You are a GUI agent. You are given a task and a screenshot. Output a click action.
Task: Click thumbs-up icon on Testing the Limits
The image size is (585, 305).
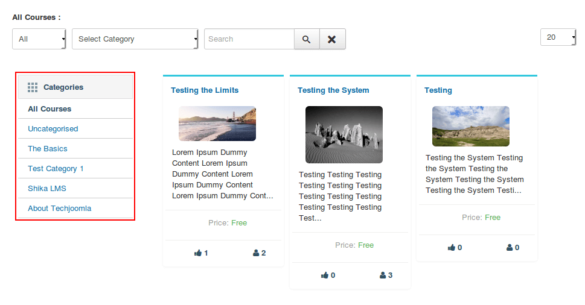point(198,253)
